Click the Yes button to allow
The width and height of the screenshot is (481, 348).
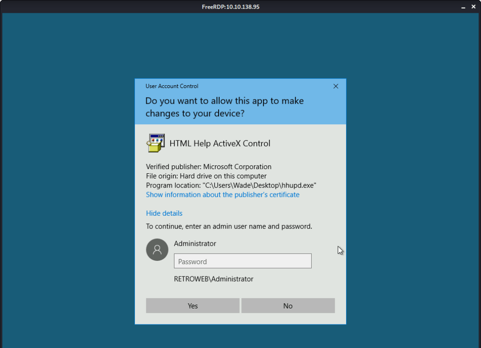coord(193,306)
